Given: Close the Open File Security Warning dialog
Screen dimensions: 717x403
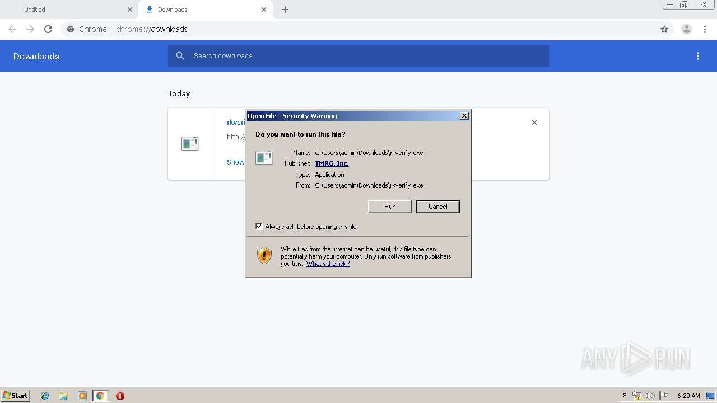Looking at the screenshot, I should [x=464, y=116].
